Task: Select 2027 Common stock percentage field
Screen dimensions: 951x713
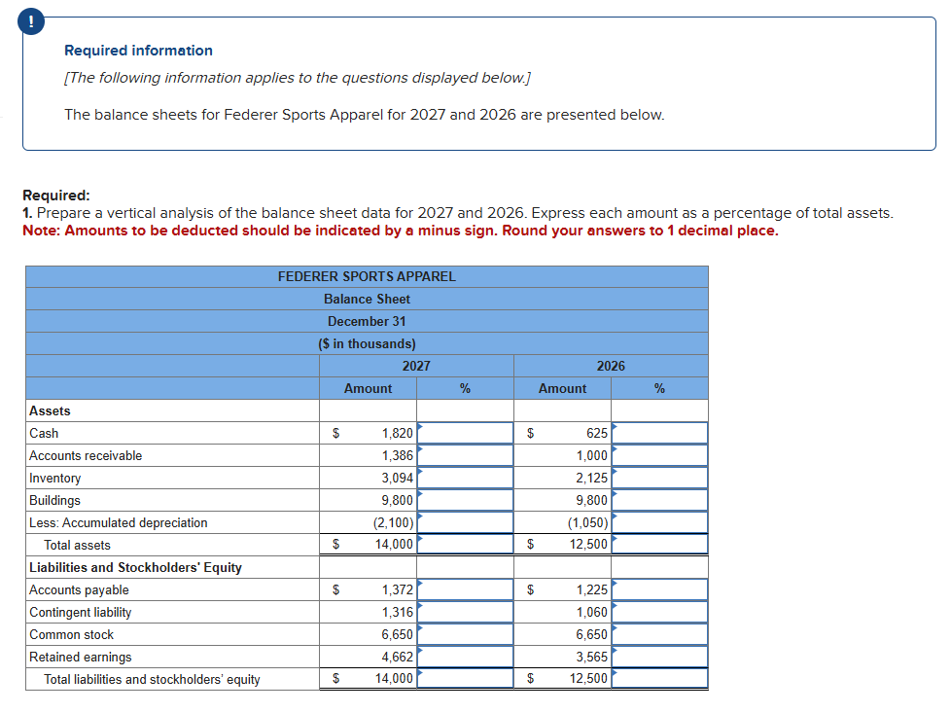Action: tap(465, 635)
